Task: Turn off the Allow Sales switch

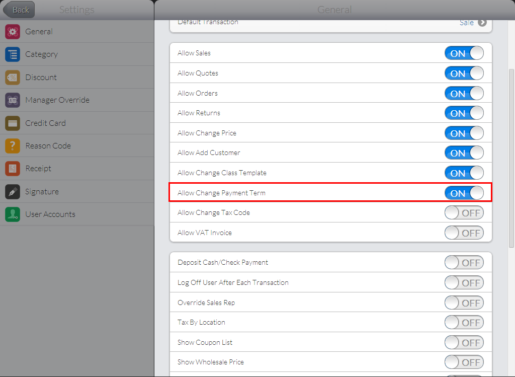Action: click(464, 53)
